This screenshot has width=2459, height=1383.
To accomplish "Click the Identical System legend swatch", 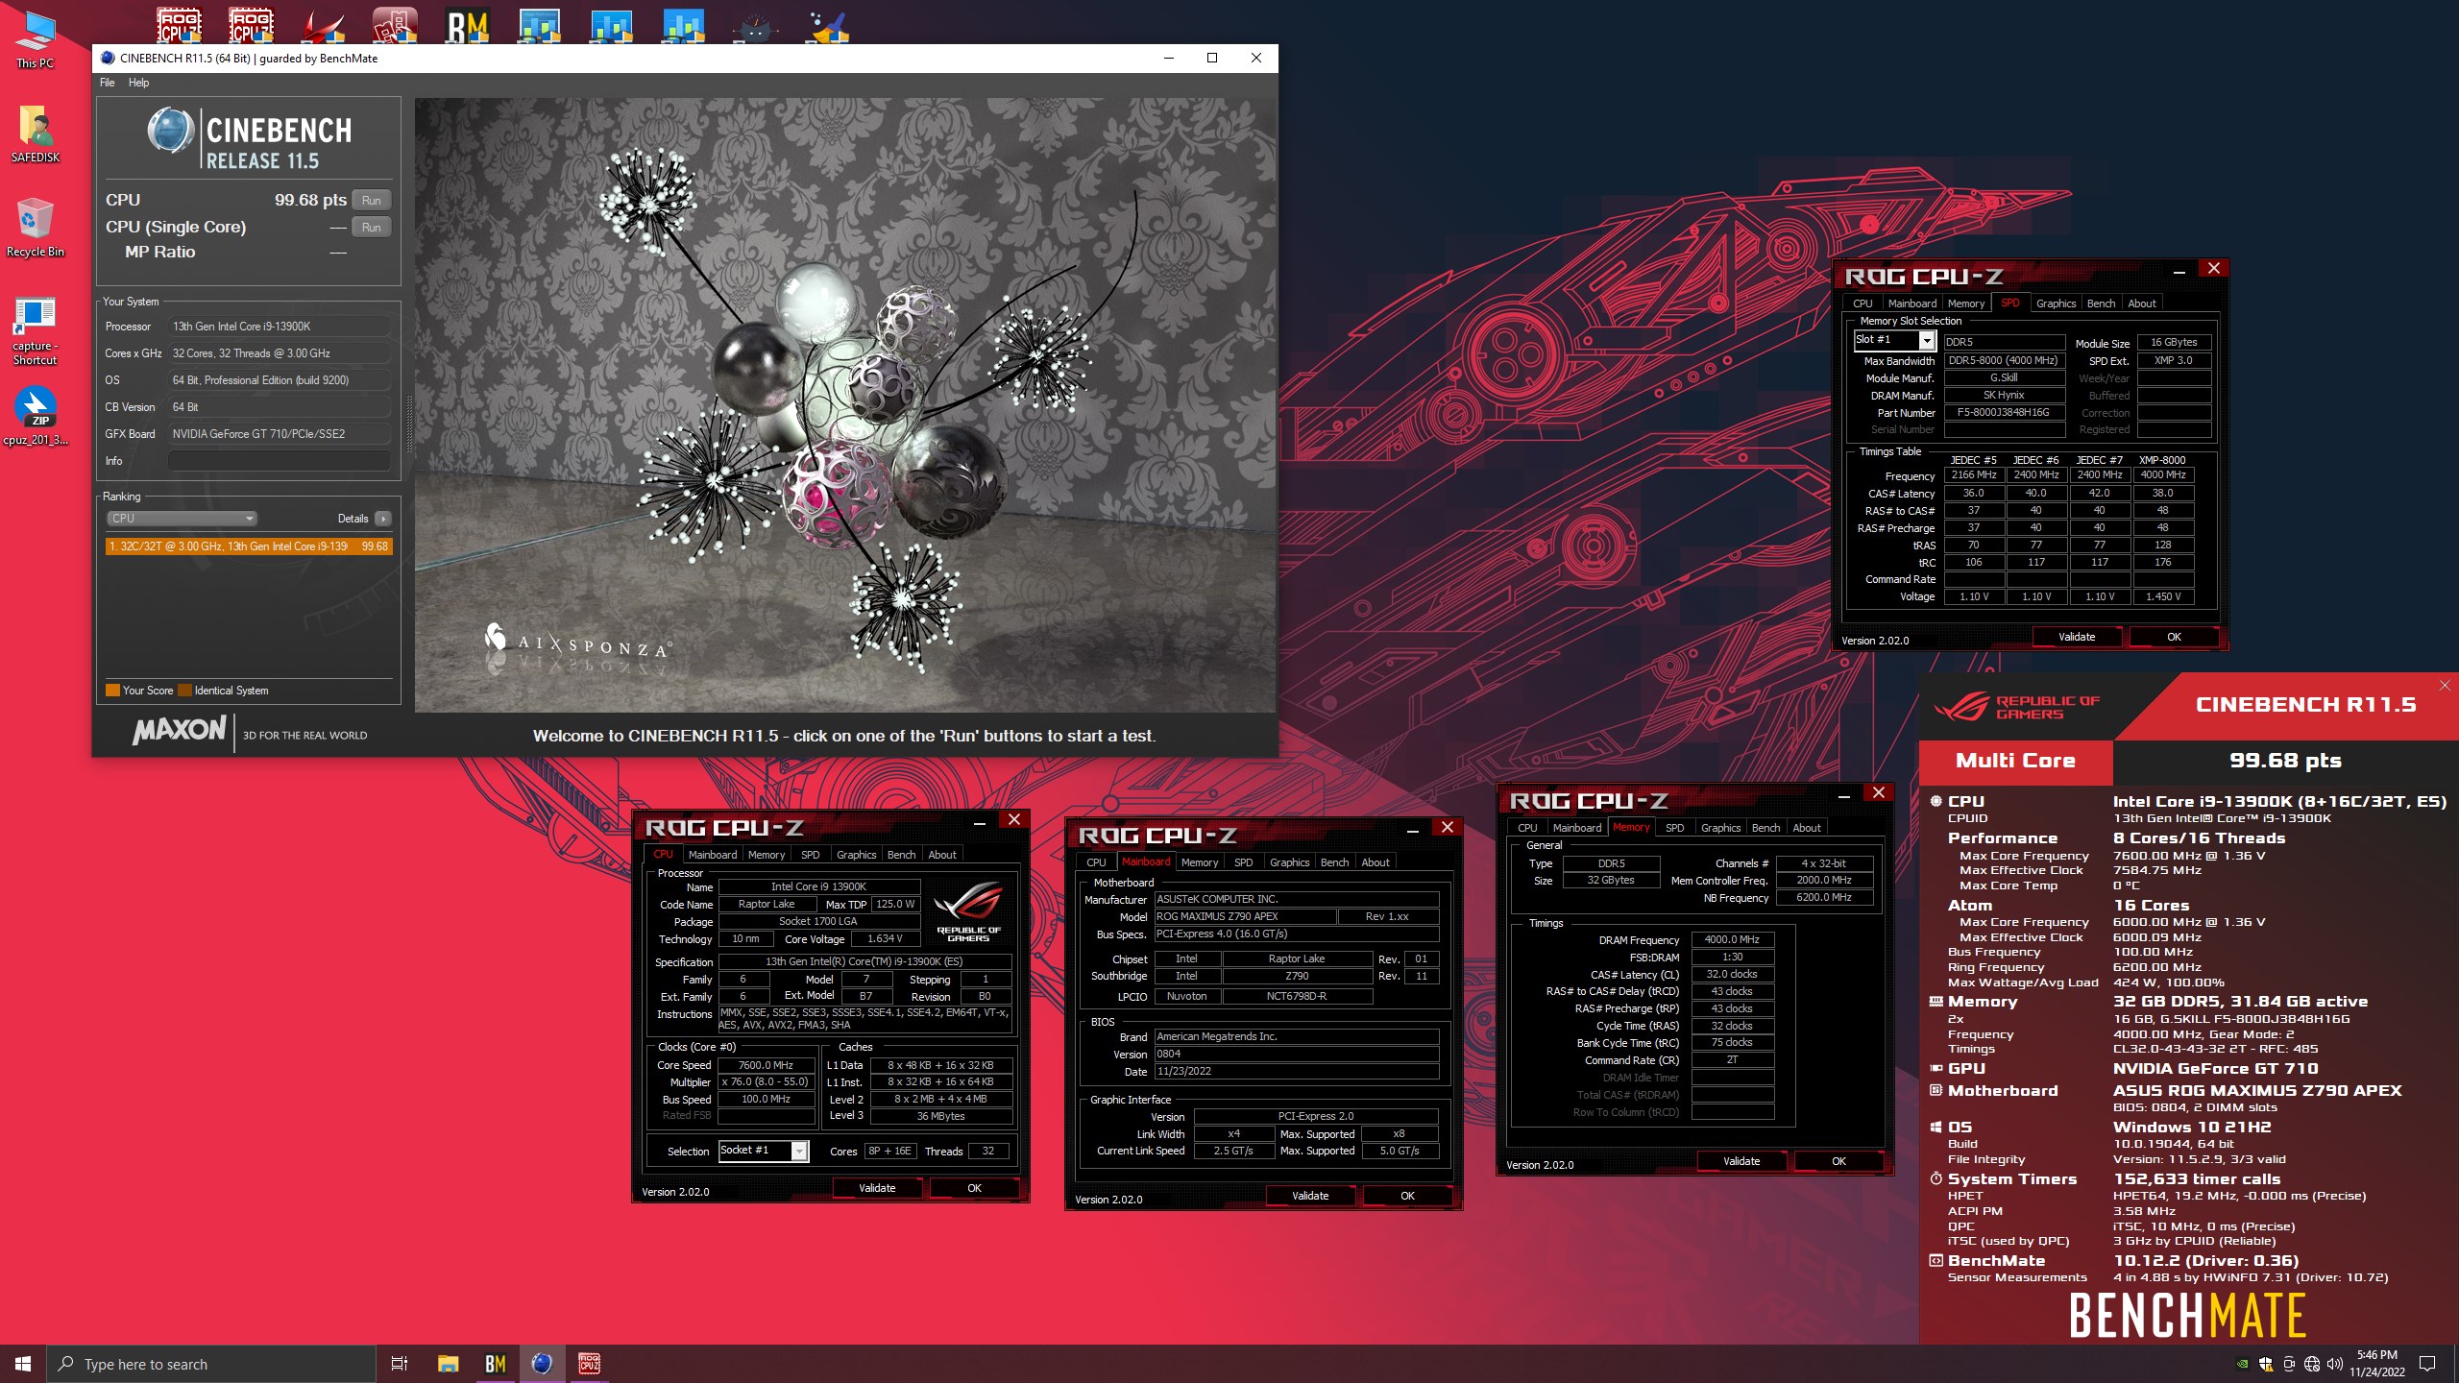I will [184, 691].
